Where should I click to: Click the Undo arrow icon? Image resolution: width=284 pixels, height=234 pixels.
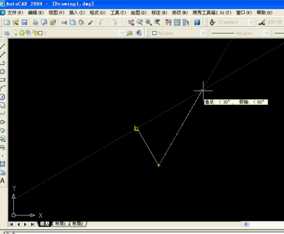(x=101, y=22)
